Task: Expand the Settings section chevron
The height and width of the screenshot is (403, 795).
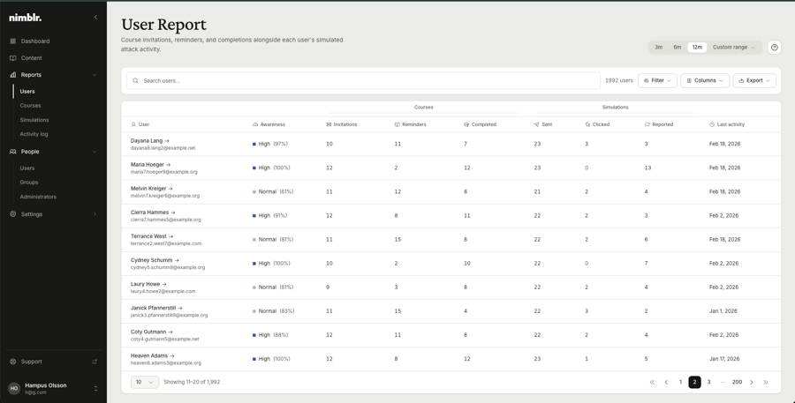Action: tap(95, 214)
